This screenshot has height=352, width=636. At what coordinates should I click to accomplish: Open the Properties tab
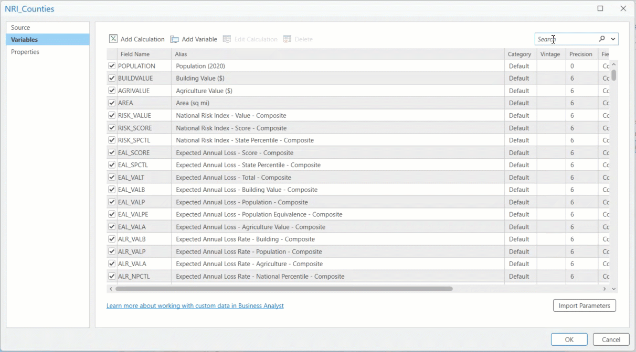coord(25,52)
